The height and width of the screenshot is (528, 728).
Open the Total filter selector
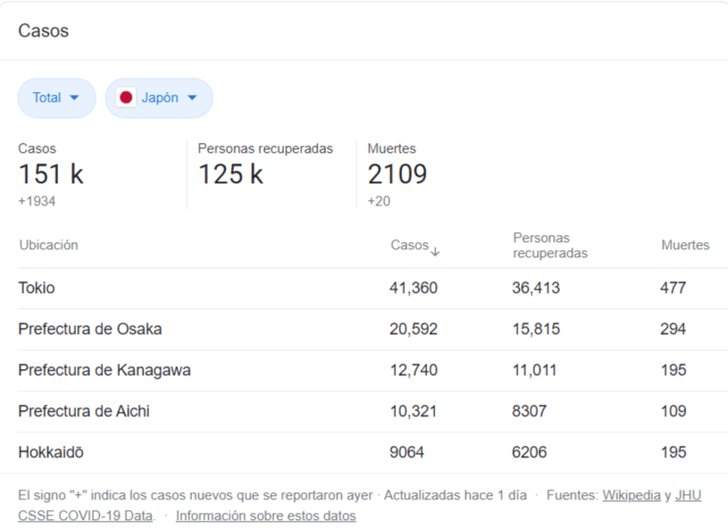click(56, 98)
